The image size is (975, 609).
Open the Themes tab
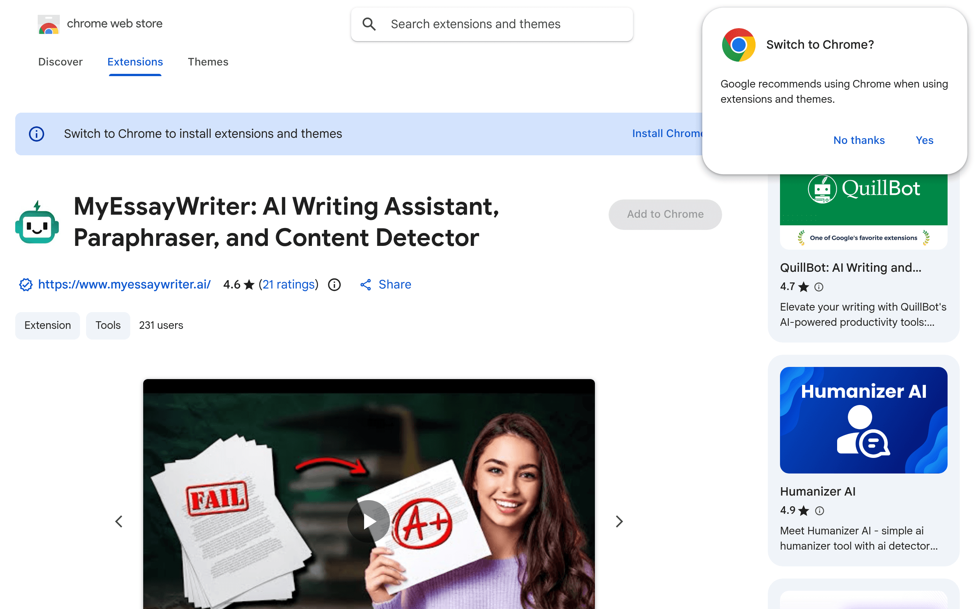(208, 62)
